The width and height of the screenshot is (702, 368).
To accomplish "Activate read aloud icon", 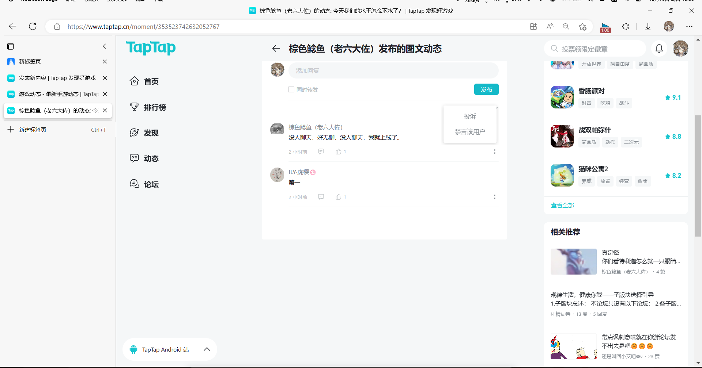I will click(x=550, y=26).
